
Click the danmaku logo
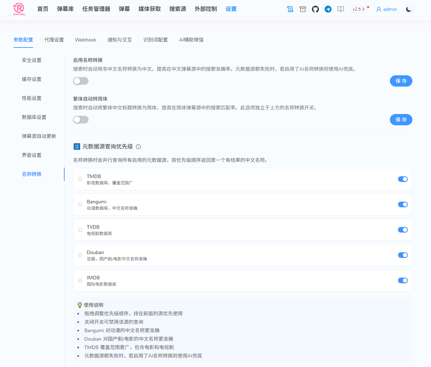(19, 10)
